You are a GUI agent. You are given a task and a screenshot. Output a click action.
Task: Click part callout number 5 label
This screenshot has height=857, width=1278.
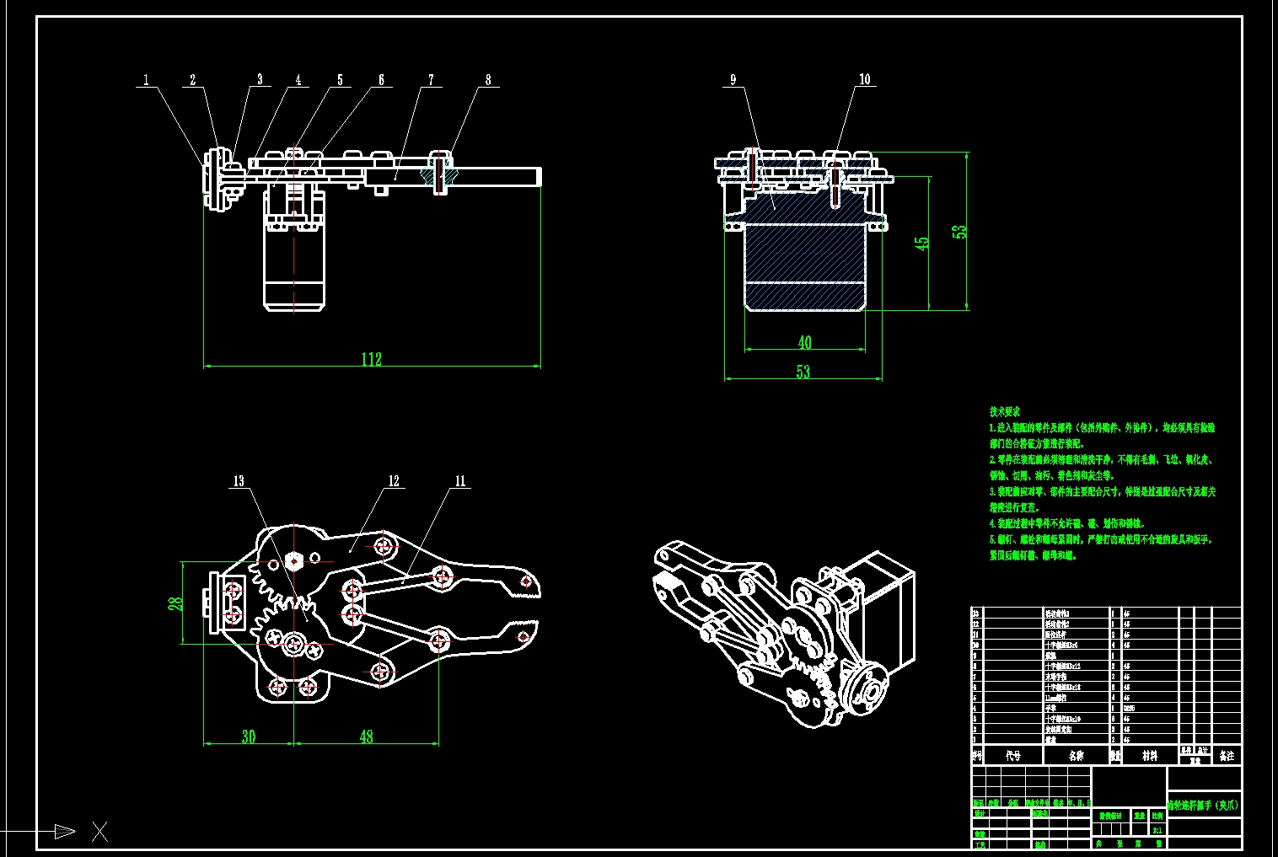(x=340, y=80)
